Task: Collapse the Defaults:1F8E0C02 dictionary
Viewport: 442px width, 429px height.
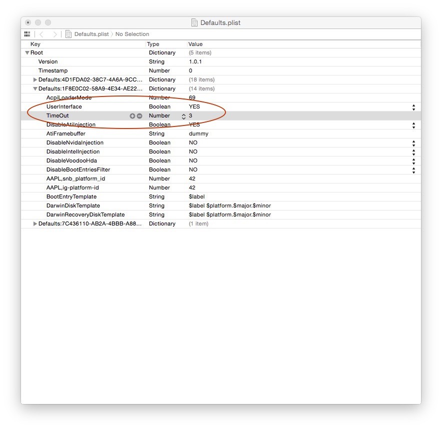Action: (35, 89)
